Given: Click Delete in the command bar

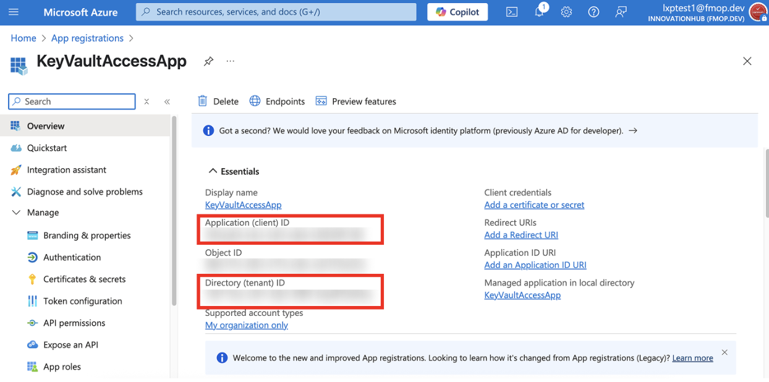Looking at the screenshot, I should tap(218, 101).
